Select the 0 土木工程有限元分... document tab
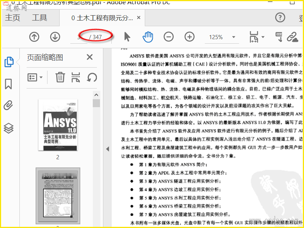 coord(102,18)
